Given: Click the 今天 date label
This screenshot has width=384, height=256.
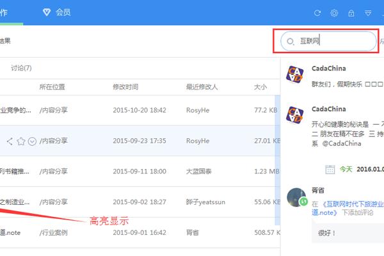Looking at the screenshot, I should tap(346, 169).
